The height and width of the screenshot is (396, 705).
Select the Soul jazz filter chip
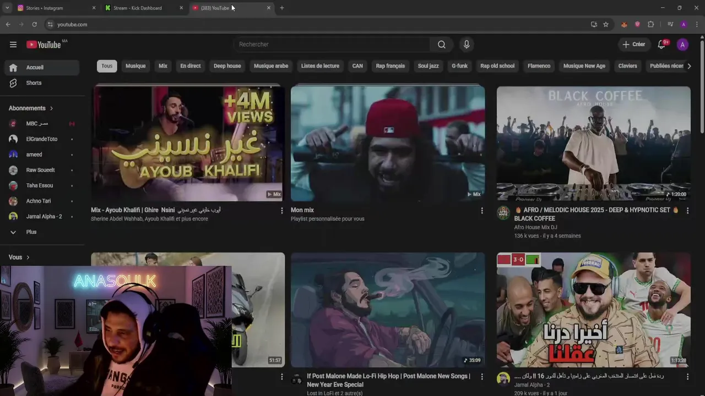429,66
